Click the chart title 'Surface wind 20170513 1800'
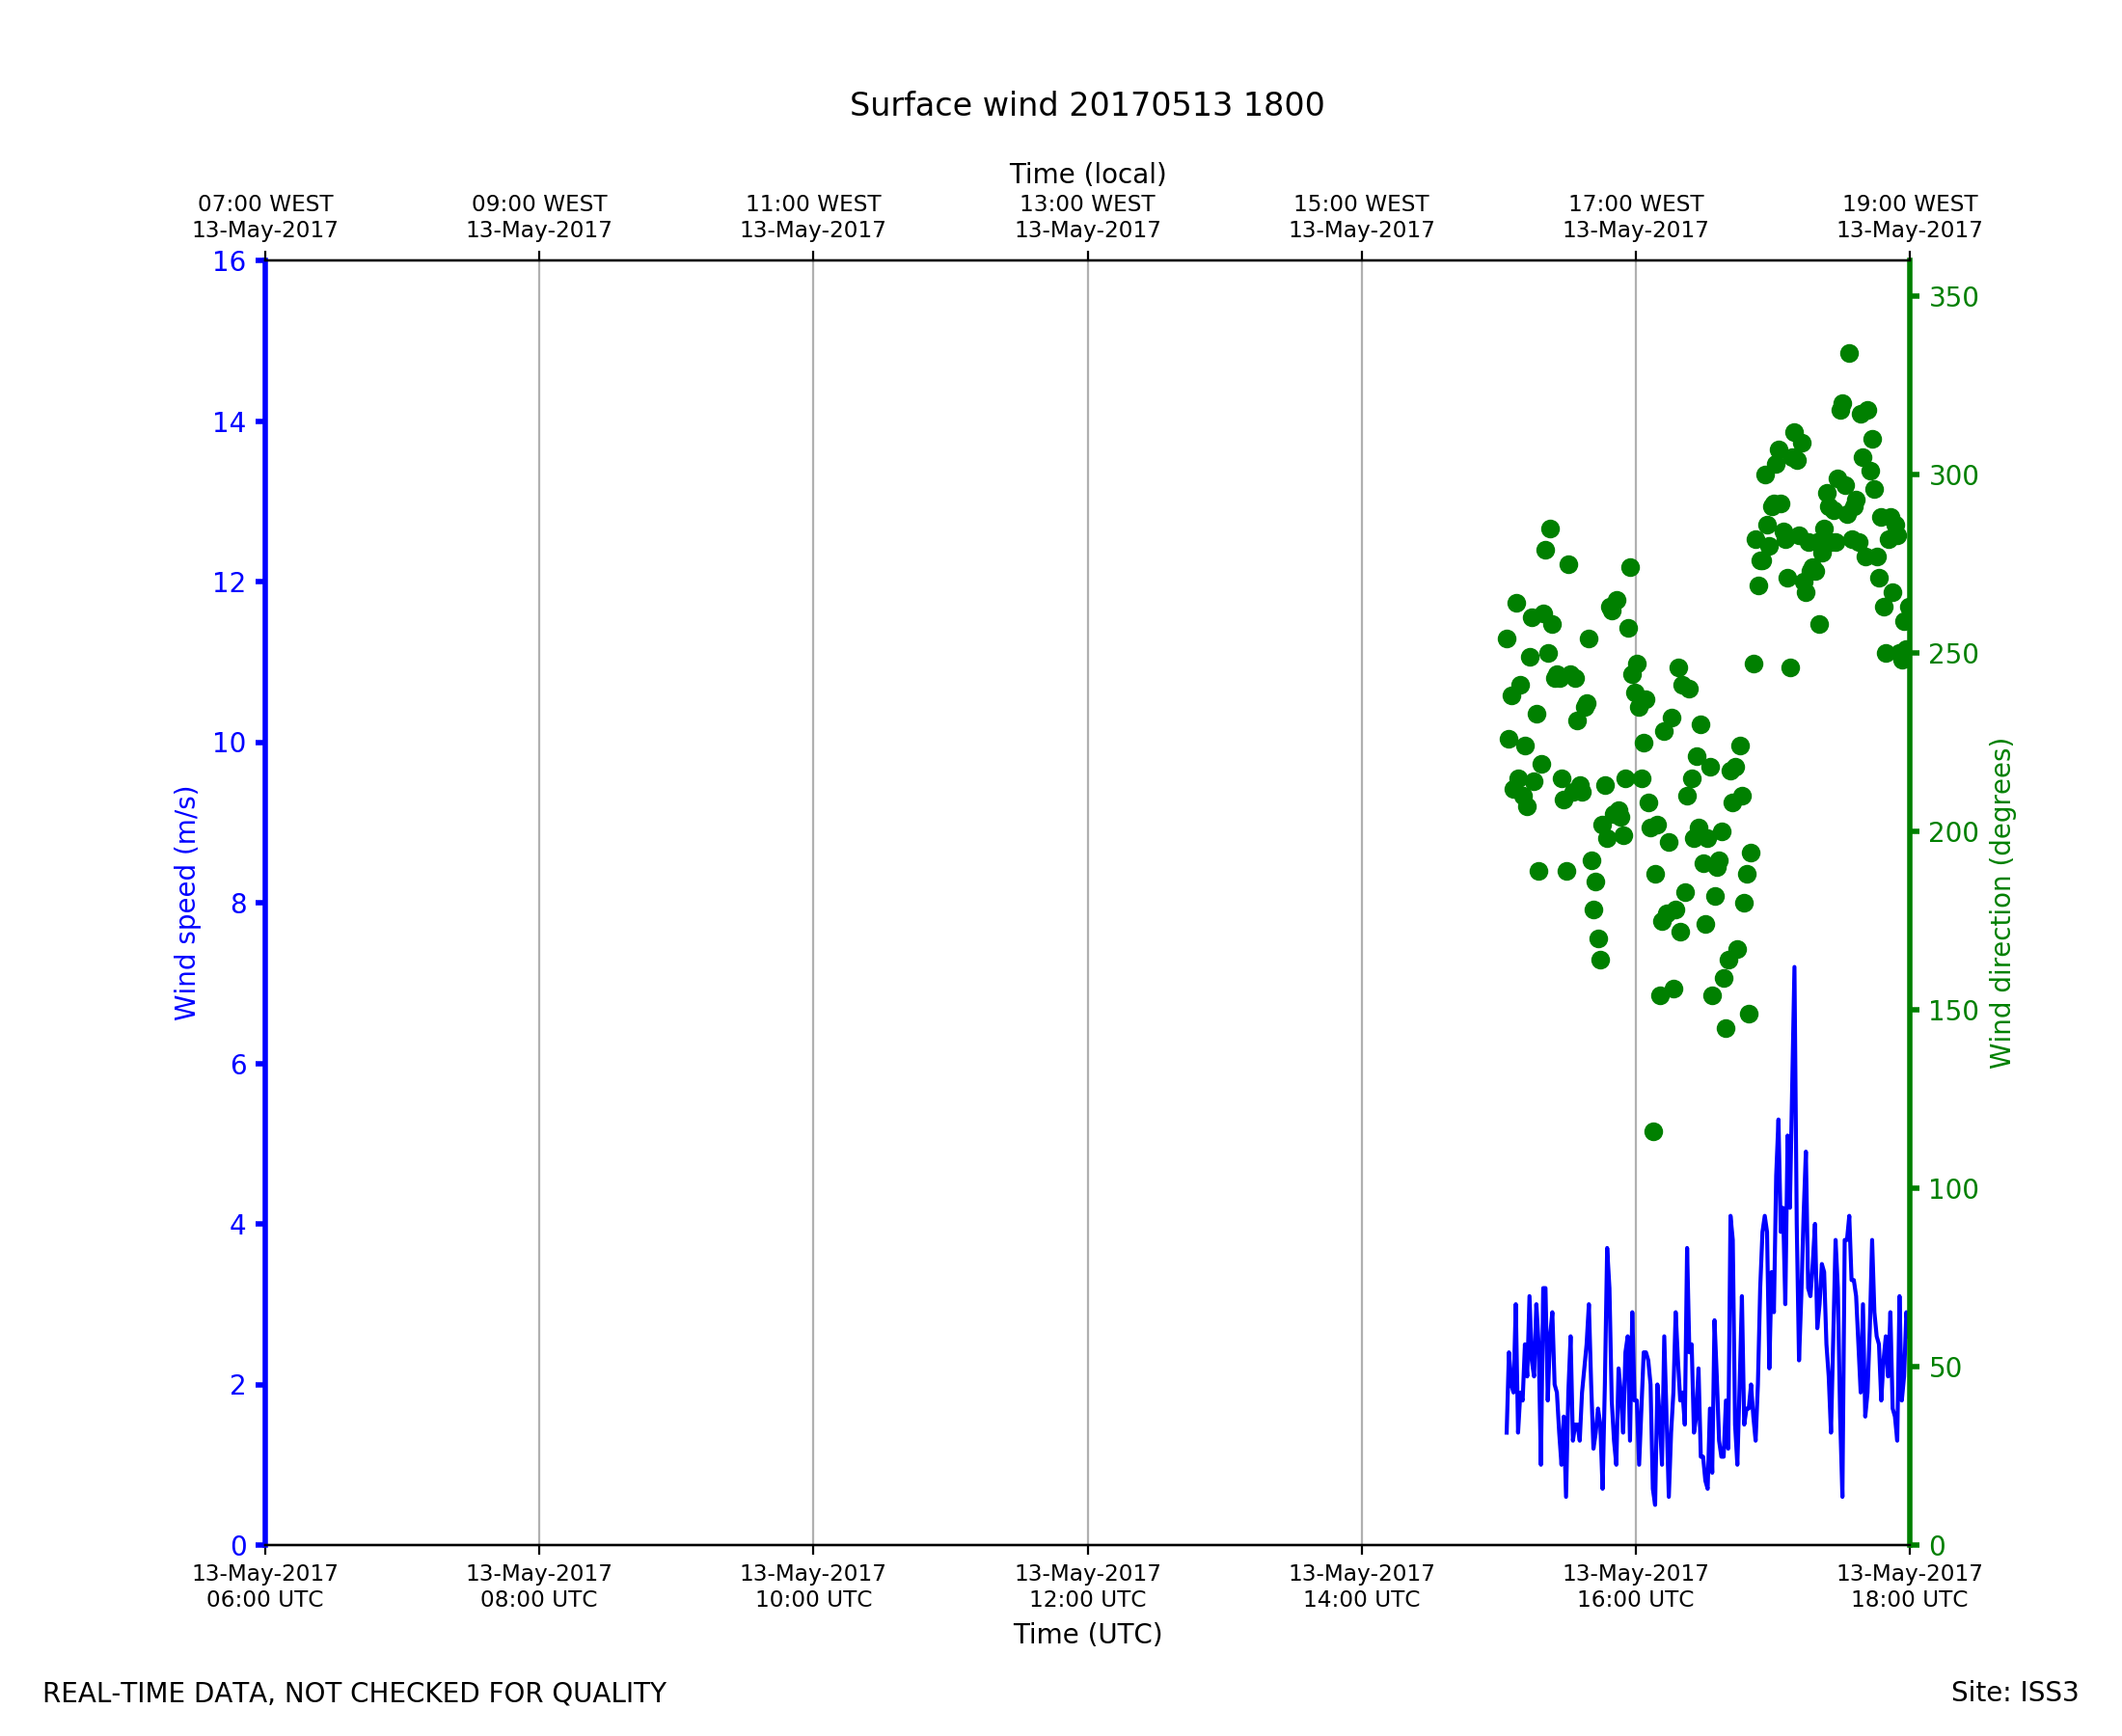This screenshot has width=2122, height=1736. pos(1086,105)
